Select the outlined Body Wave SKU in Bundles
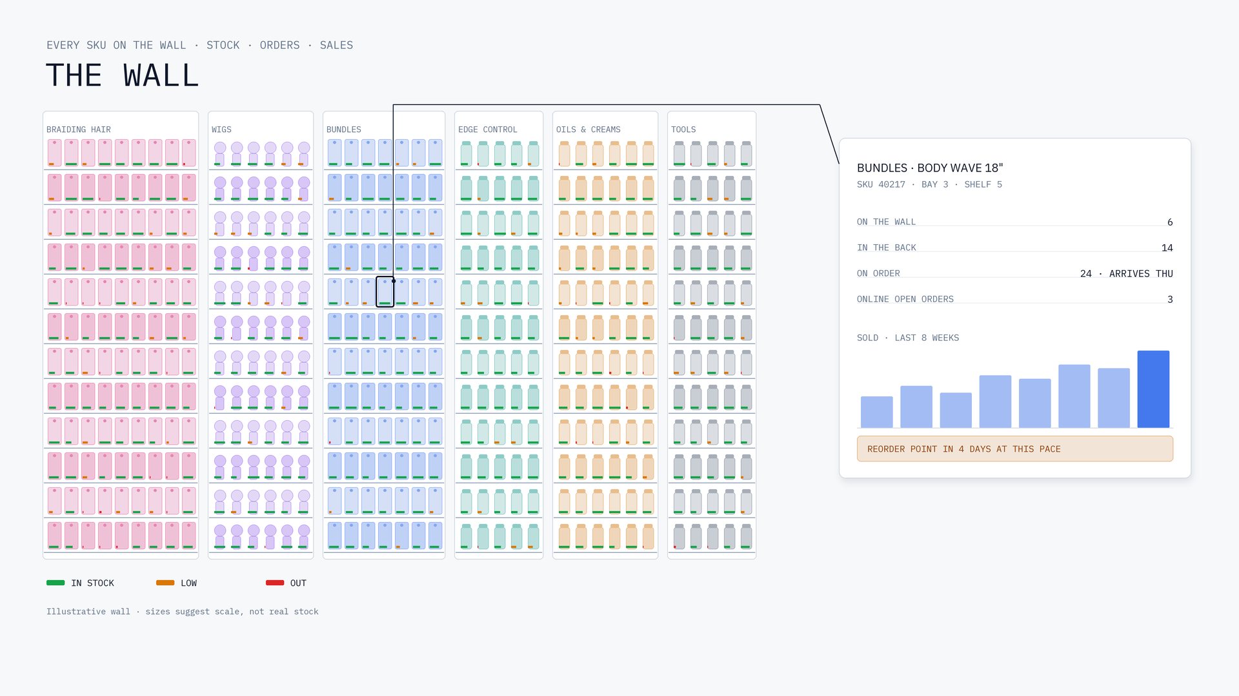 pyautogui.click(x=385, y=292)
